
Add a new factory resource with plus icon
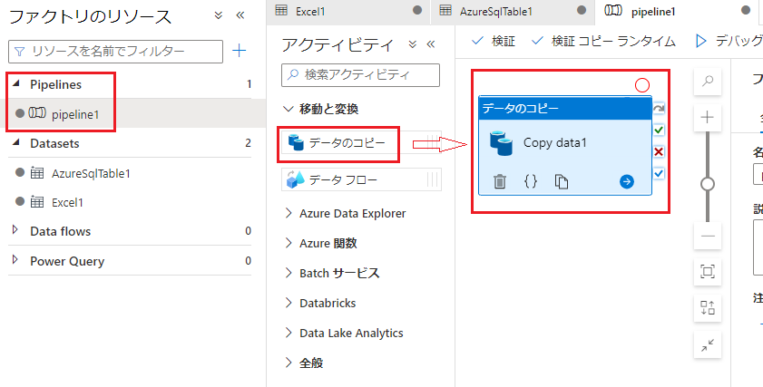pyautogui.click(x=239, y=51)
